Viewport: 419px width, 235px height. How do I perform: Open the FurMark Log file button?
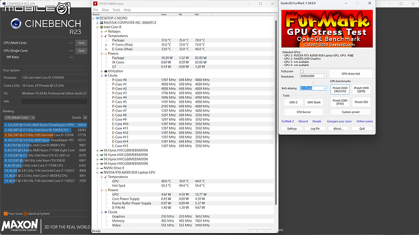(315, 128)
